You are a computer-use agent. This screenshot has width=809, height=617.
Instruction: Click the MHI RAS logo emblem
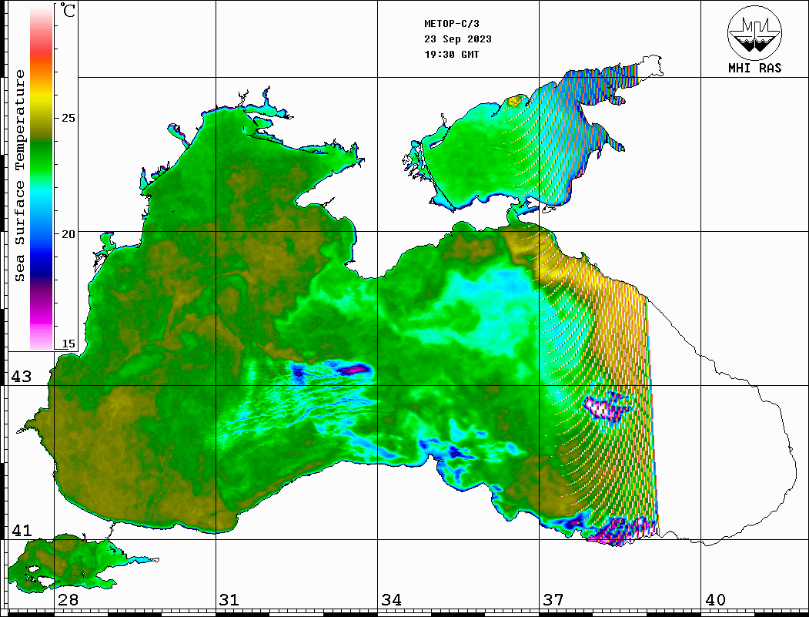[755, 32]
